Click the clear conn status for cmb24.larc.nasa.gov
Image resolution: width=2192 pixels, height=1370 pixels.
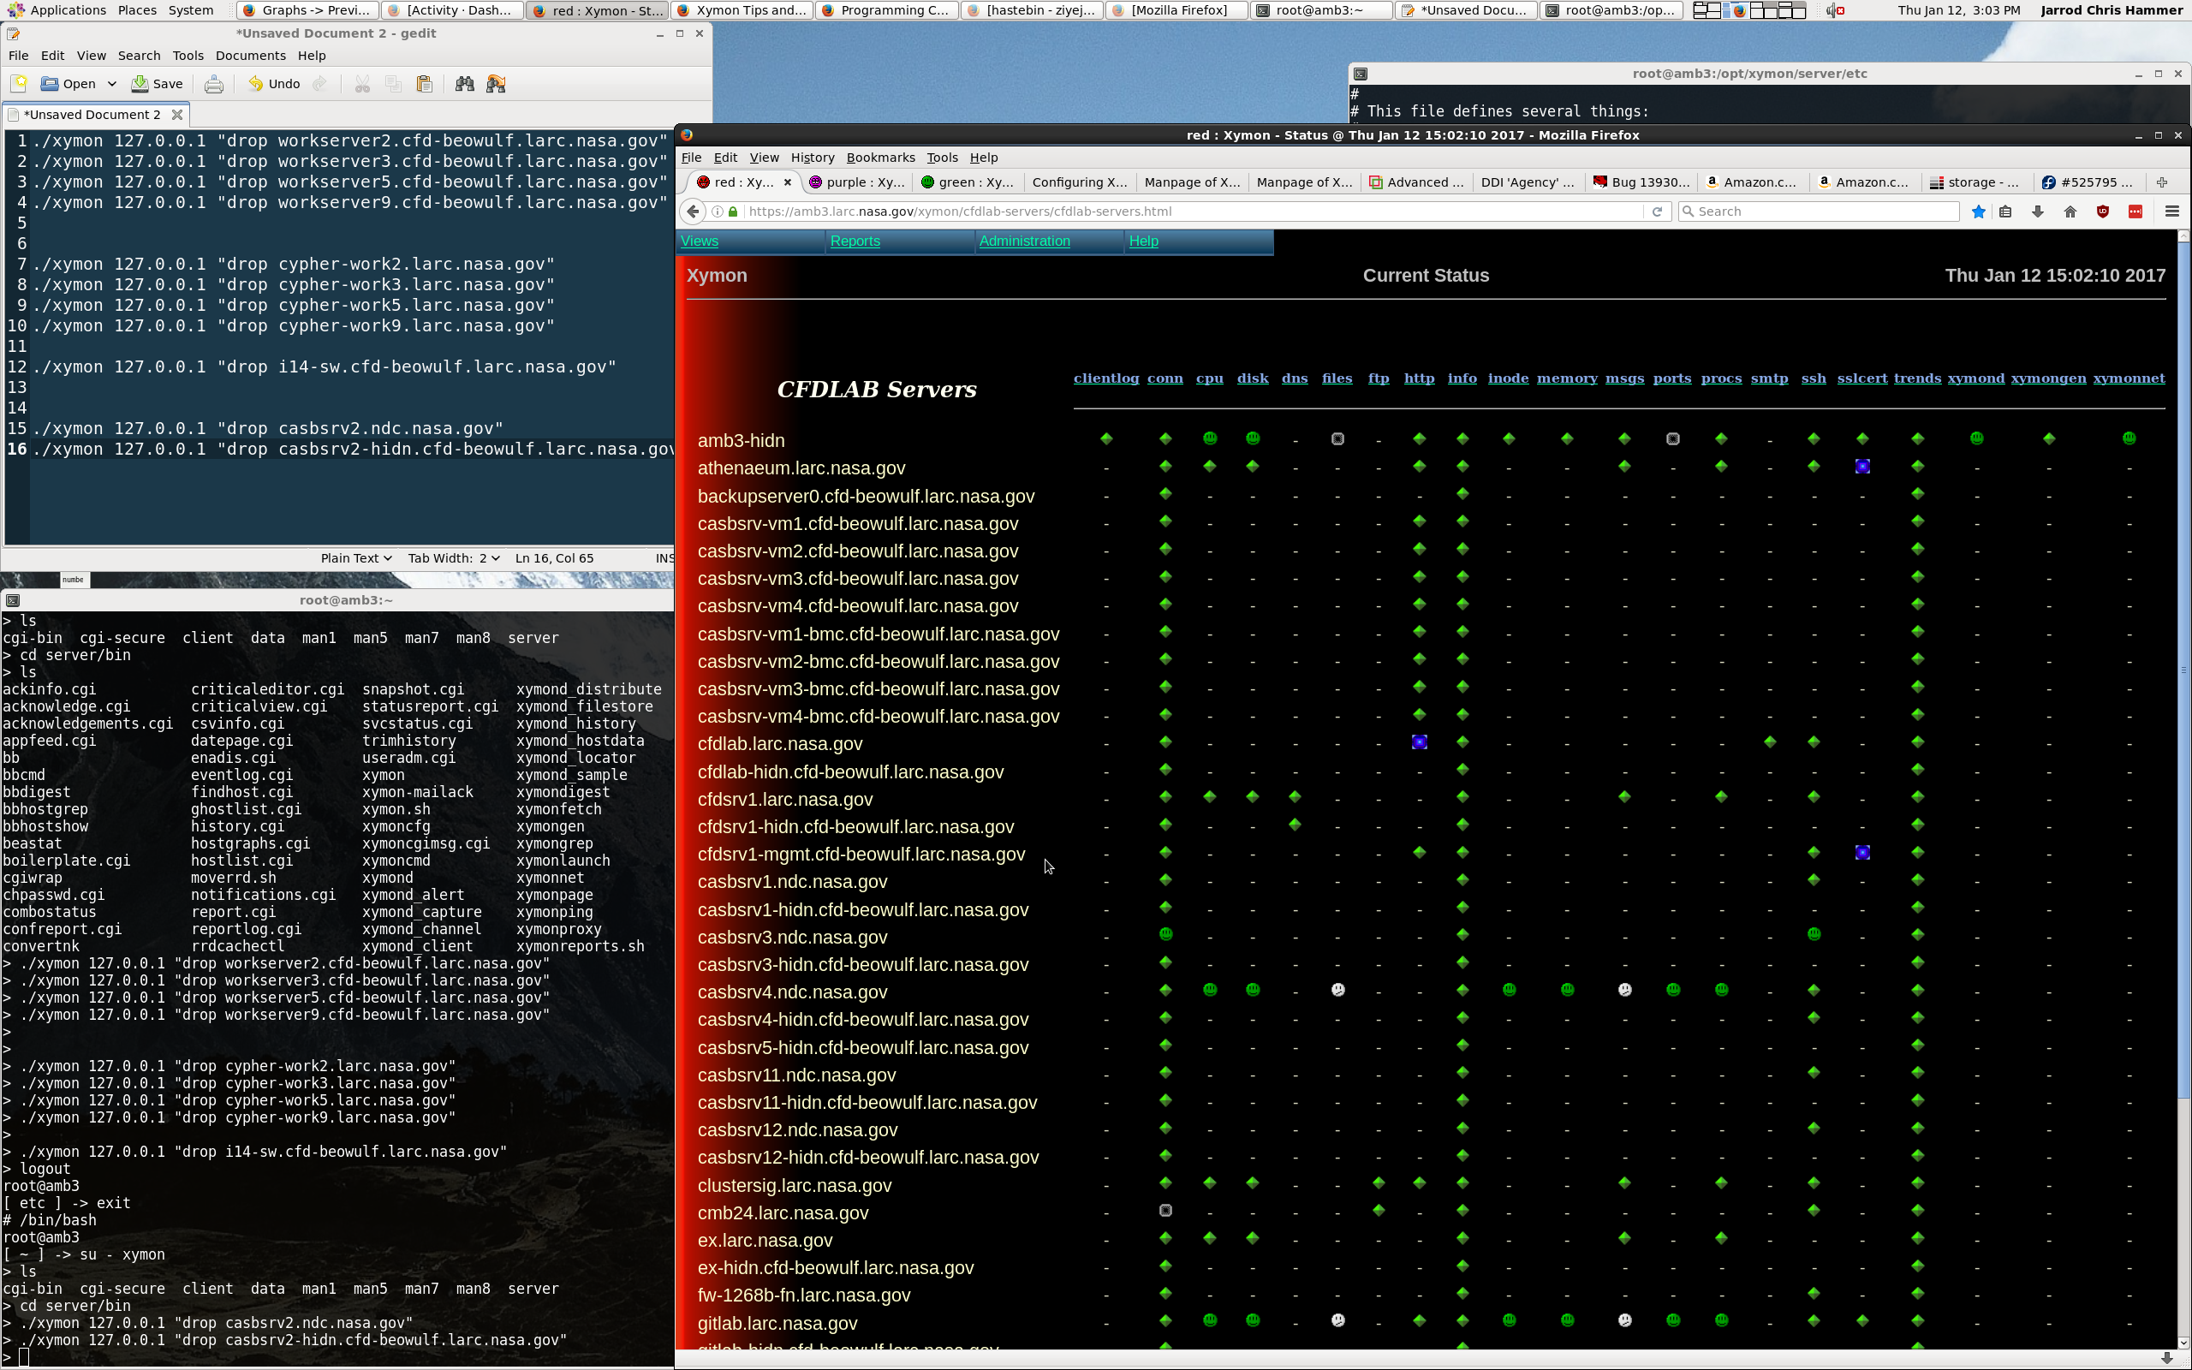[1164, 1211]
